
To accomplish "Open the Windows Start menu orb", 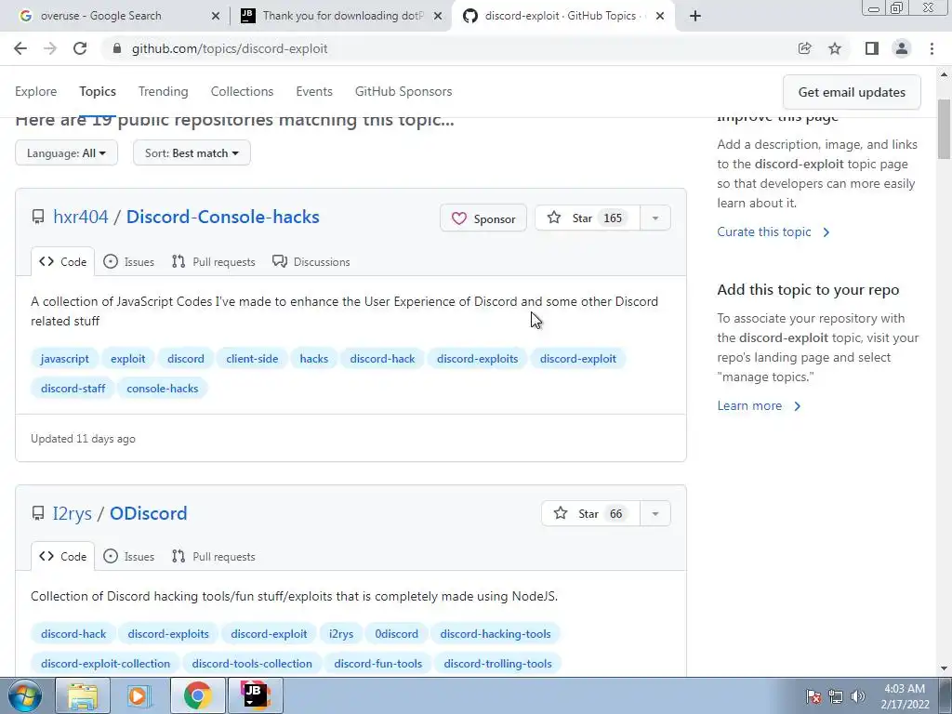I will (x=24, y=695).
